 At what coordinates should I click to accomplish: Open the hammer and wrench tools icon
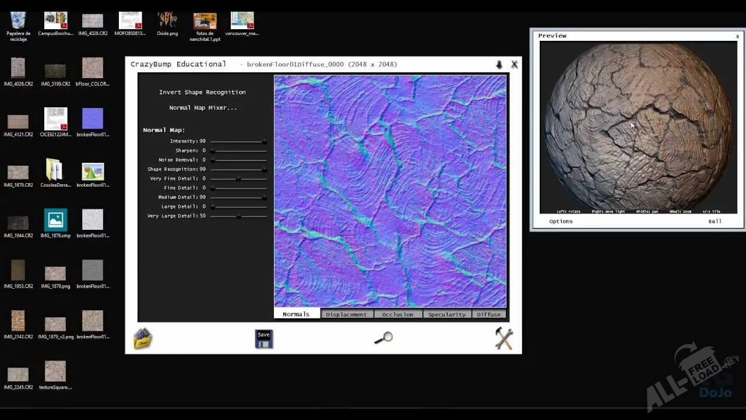(x=504, y=338)
